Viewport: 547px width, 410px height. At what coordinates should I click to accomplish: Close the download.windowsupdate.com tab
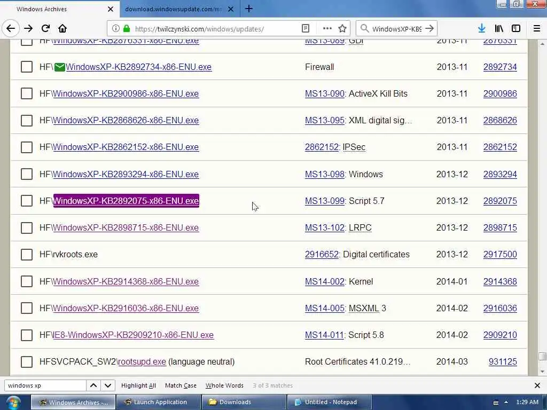[x=231, y=9]
